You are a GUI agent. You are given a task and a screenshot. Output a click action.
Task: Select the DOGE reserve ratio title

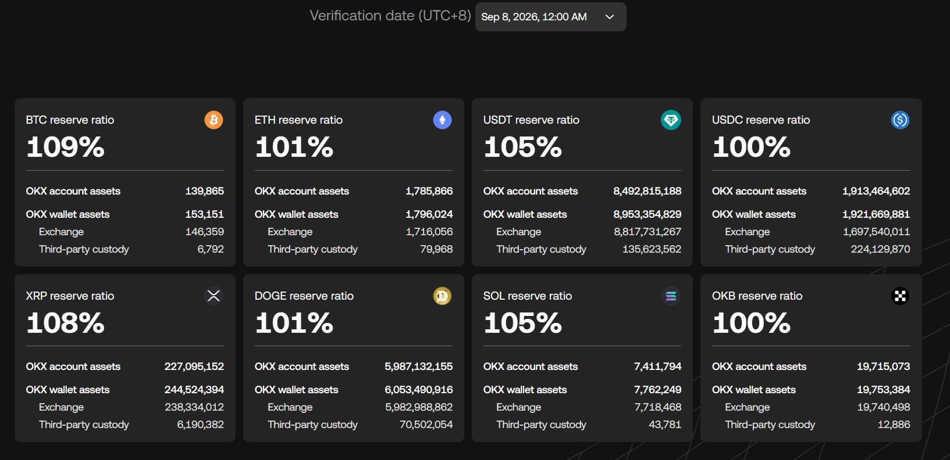(304, 296)
